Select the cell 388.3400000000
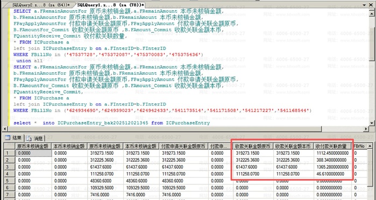Viewport: 376px width, 200px height. pos(332,160)
